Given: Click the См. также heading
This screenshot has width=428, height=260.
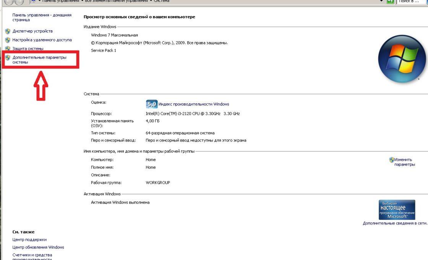Looking at the screenshot, I should tap(23, 232).
